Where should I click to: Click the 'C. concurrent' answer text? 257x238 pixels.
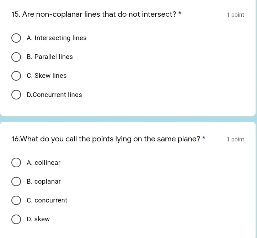(x=47, y=200)
